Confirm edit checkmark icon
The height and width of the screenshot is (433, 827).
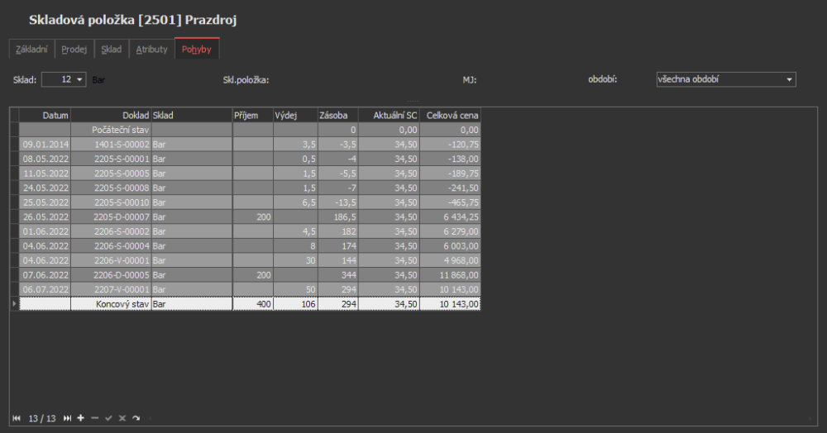pyautogui.click(x=108, y=418)
